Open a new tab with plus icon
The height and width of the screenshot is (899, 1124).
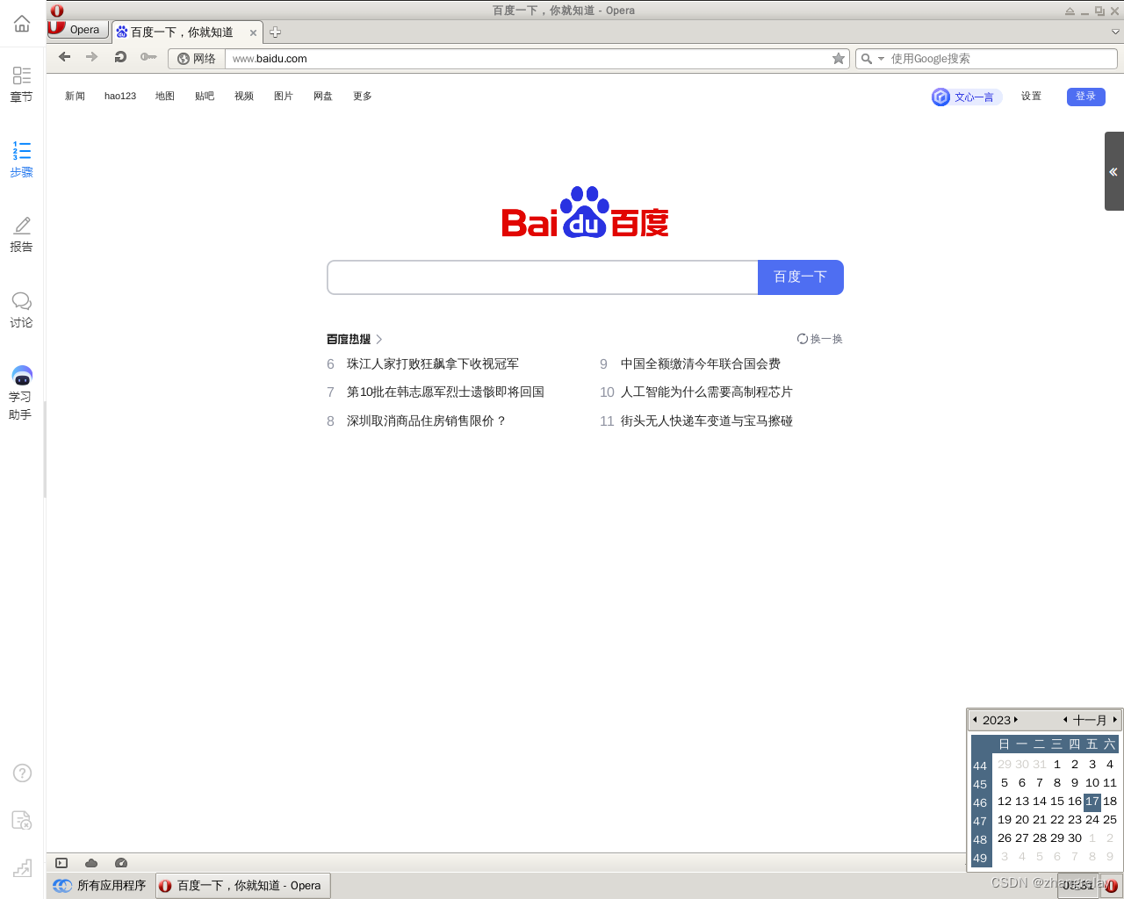[x=275, y=32]
